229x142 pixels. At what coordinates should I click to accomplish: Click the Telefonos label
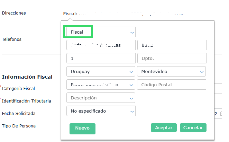click(12, 39)
